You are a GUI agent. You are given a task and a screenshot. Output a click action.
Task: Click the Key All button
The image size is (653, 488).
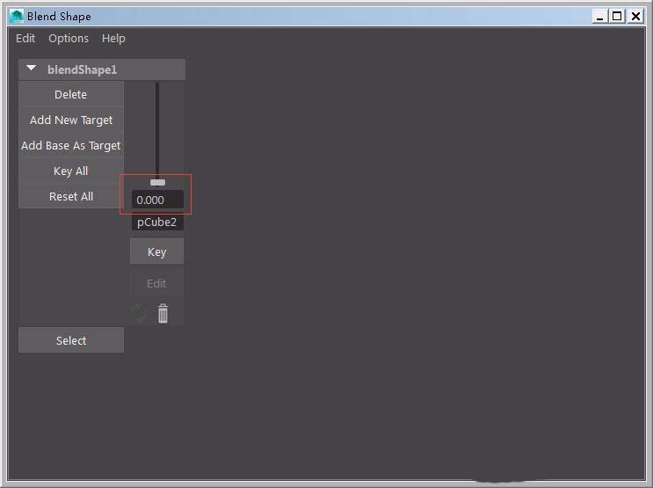[x=71, y=171]
